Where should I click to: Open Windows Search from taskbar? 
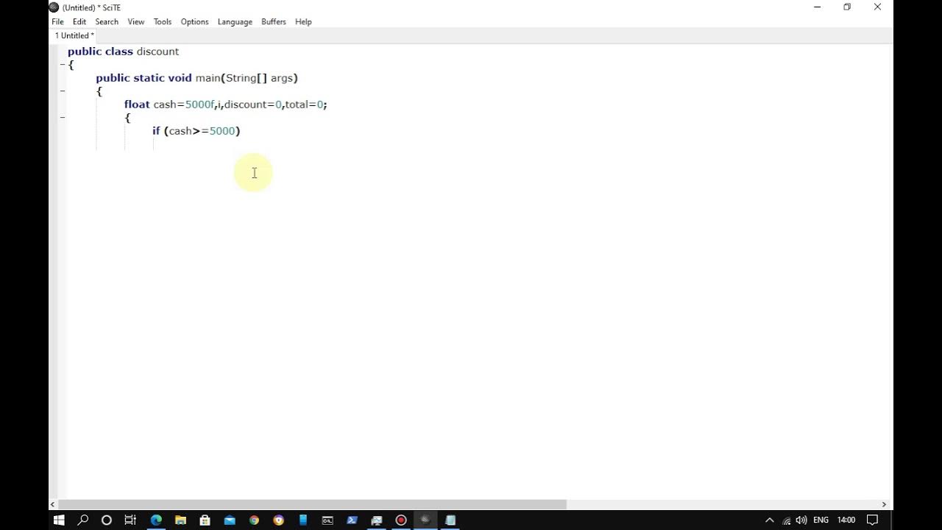click(83, 520)
